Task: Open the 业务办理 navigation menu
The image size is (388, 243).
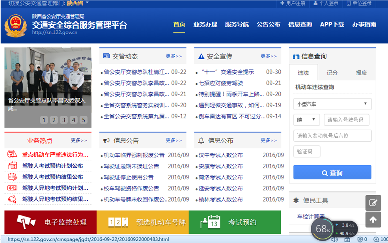Action: pyautogui.click(x=205, y=24)
